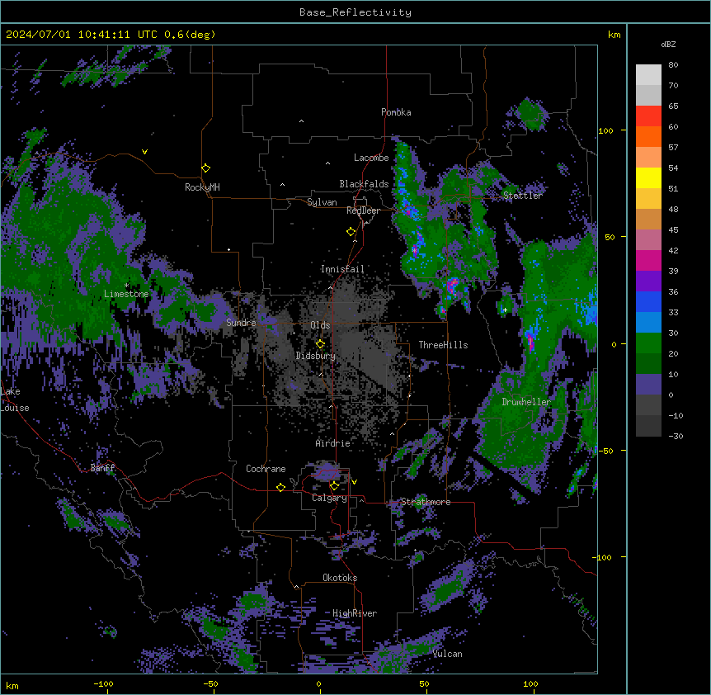
Task: Click the yellow V marker northwest of RockyMH
Action: pos(144,152)
